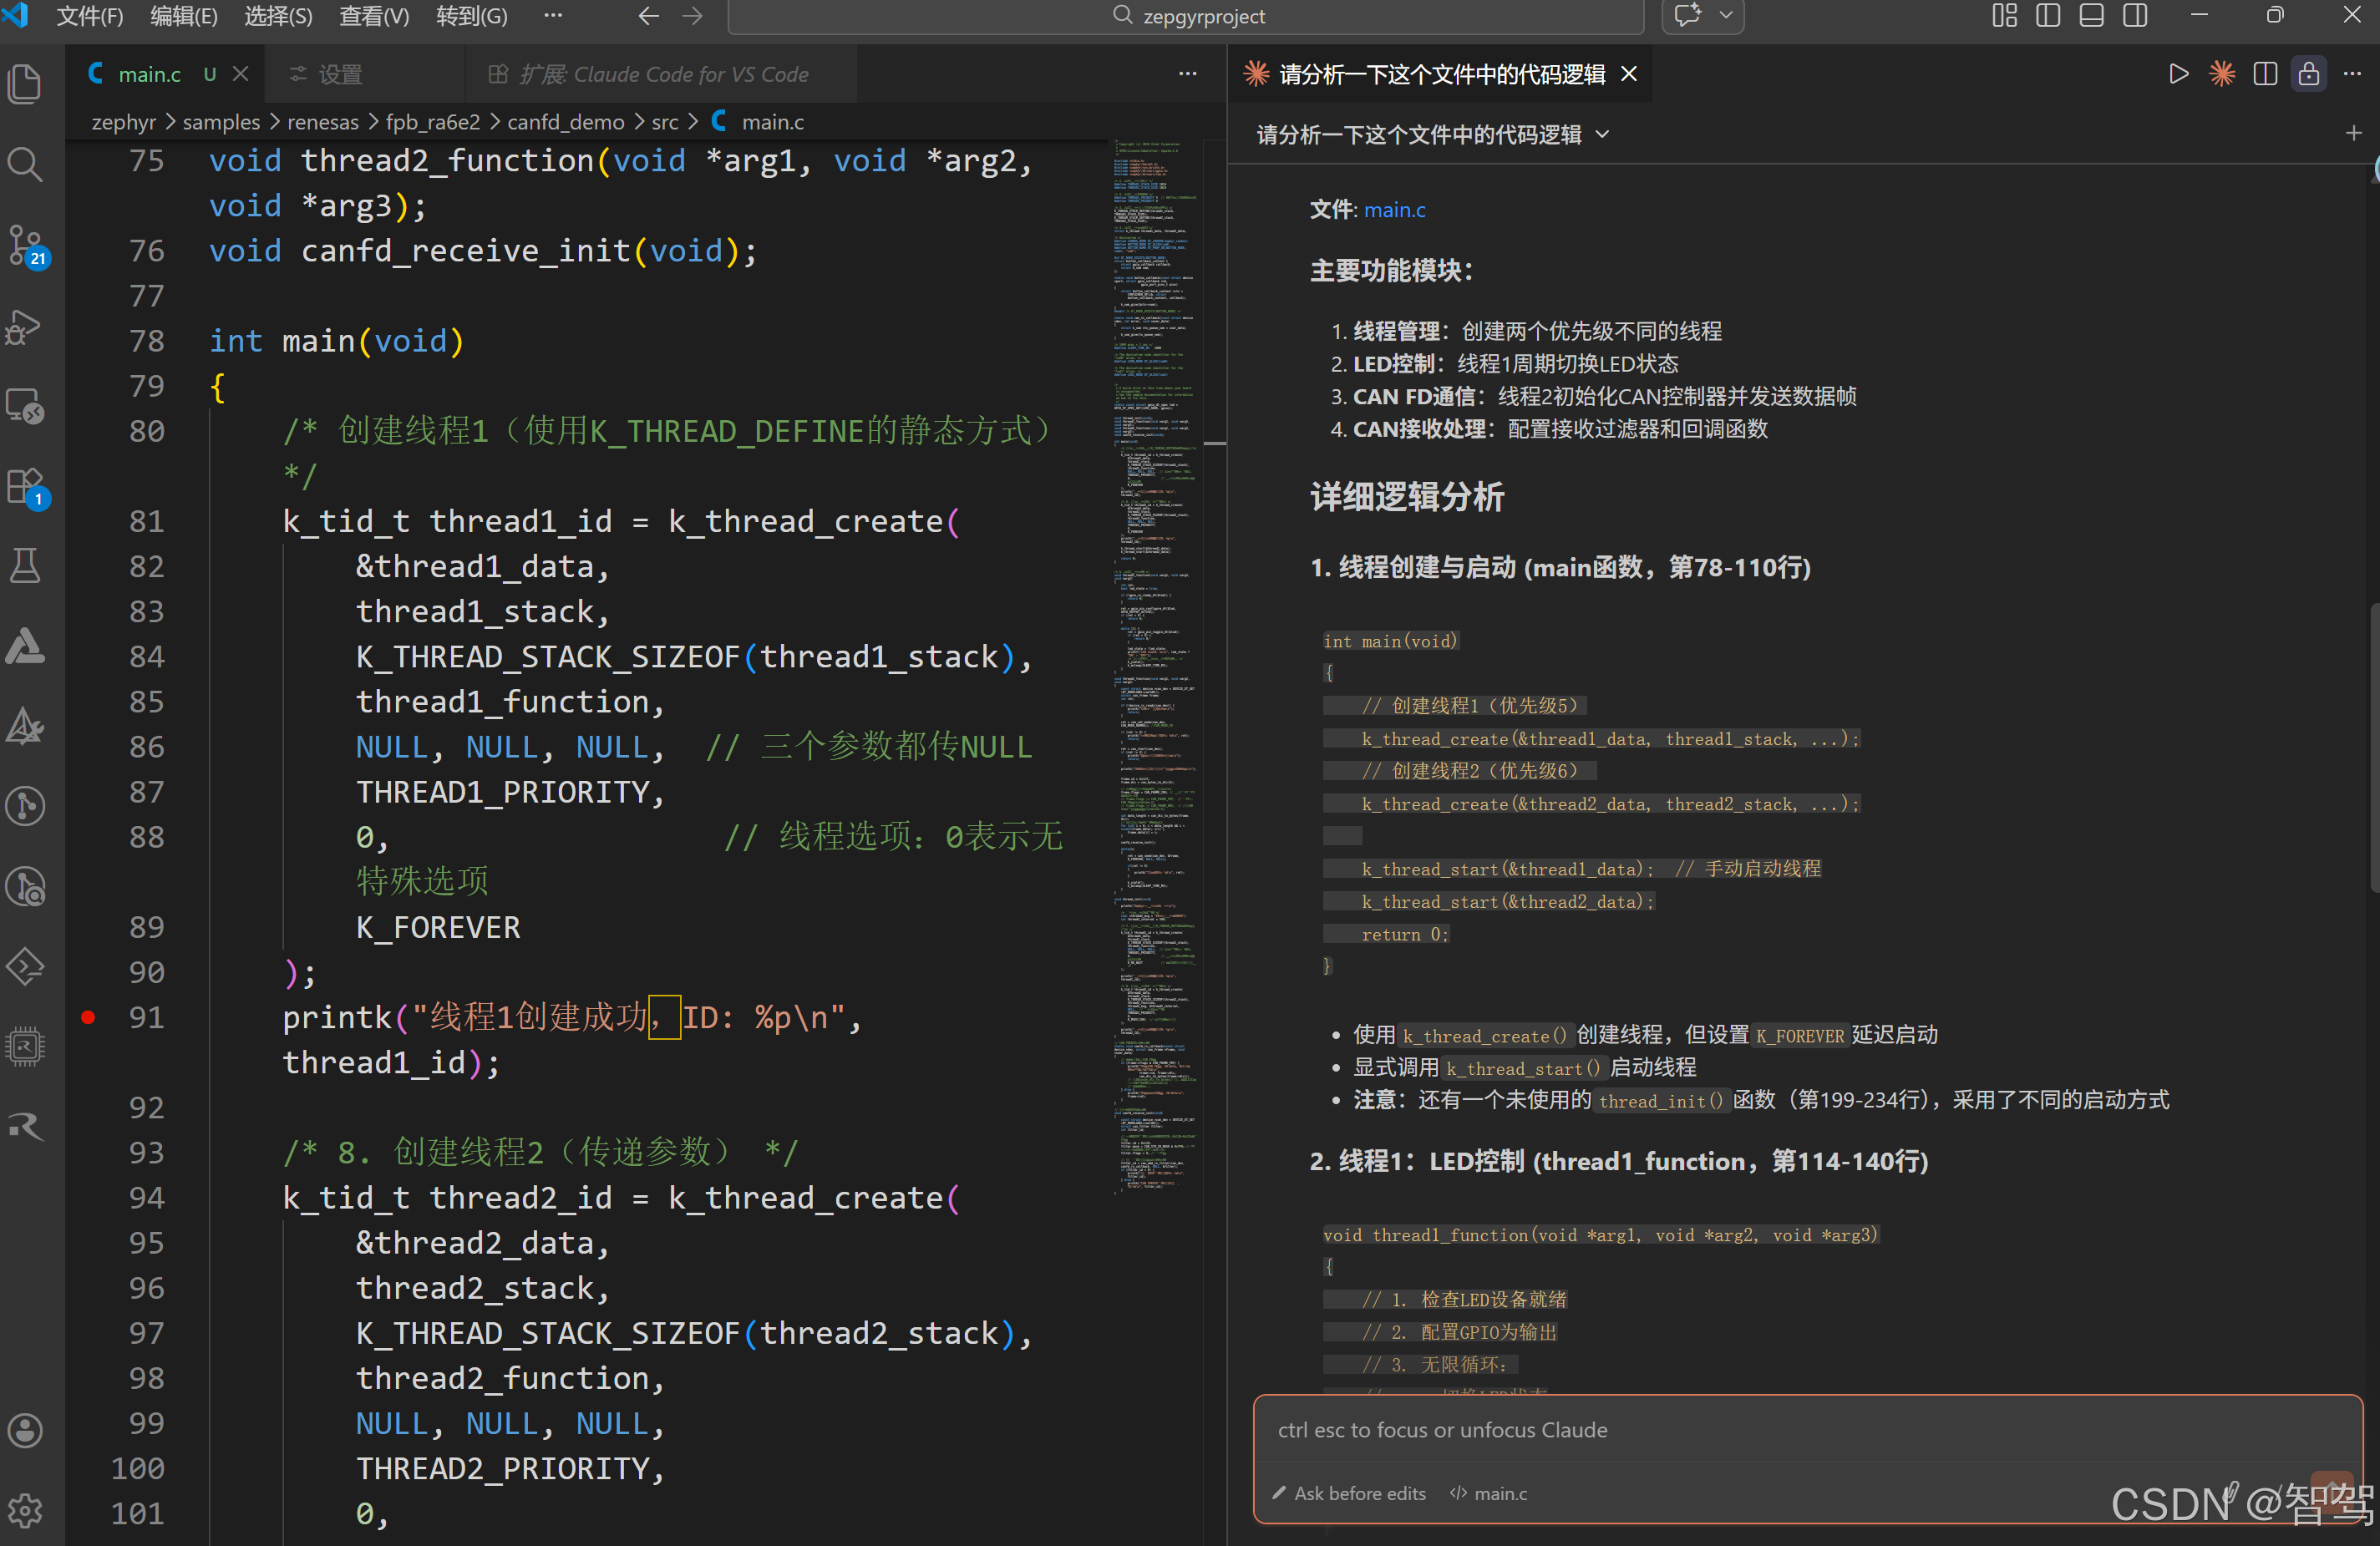Expand the conversation title dropdown chevron
The image size is (2380, 1546).
1603,134
